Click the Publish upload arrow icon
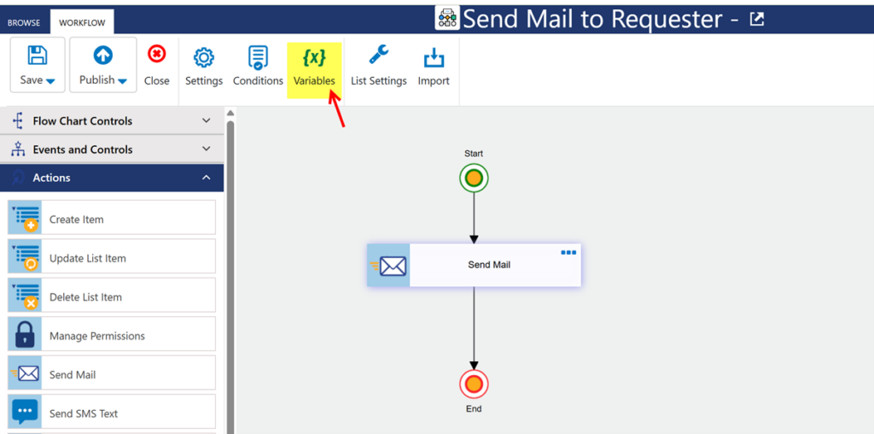This screenshot has width=874, height=434. pos(102,56)
